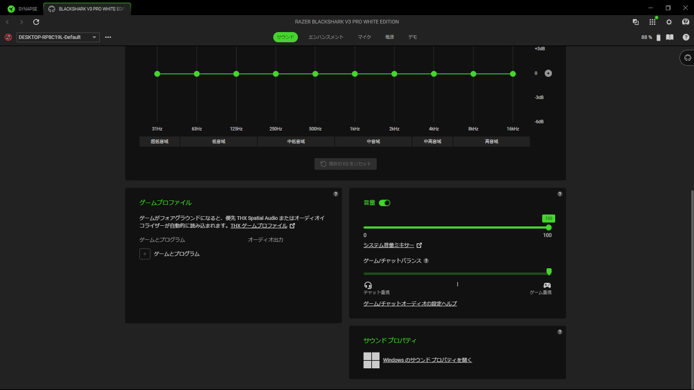This screenshot has height=390, width=694.
Task: Select the 中音域 band label
Action: coord(373,141)
